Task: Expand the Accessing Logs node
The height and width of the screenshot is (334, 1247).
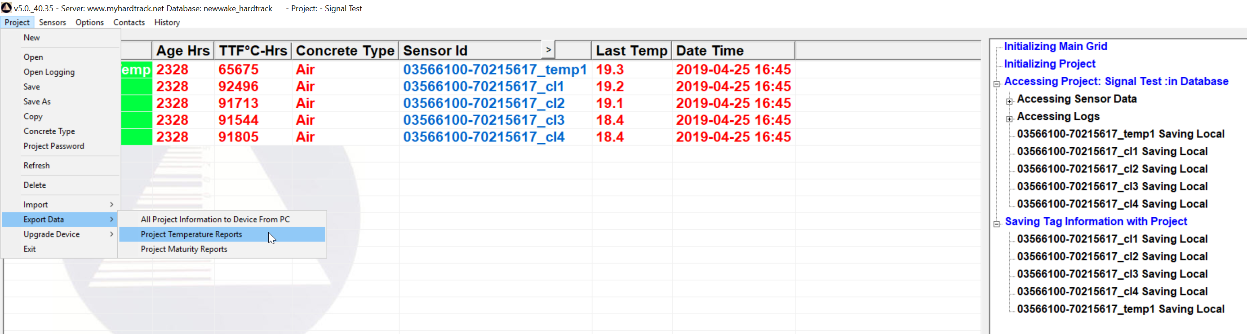Action: [x=1009, y=119]
